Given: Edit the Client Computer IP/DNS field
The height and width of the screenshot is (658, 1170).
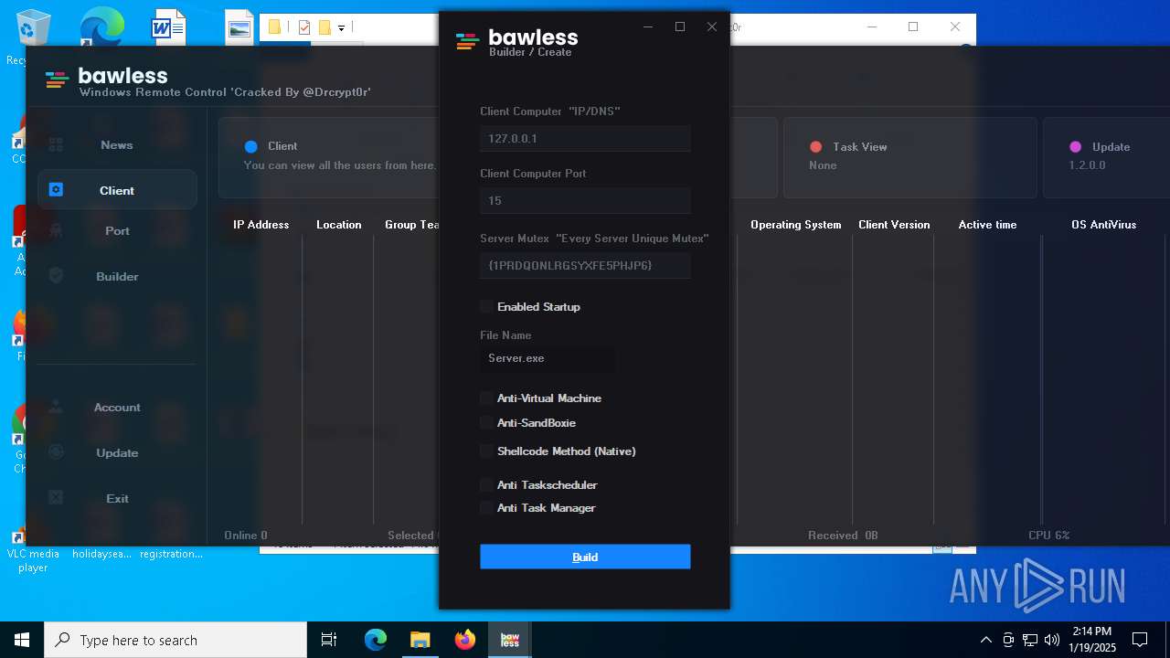Looking at the screenshot, I should coord(585,138).
